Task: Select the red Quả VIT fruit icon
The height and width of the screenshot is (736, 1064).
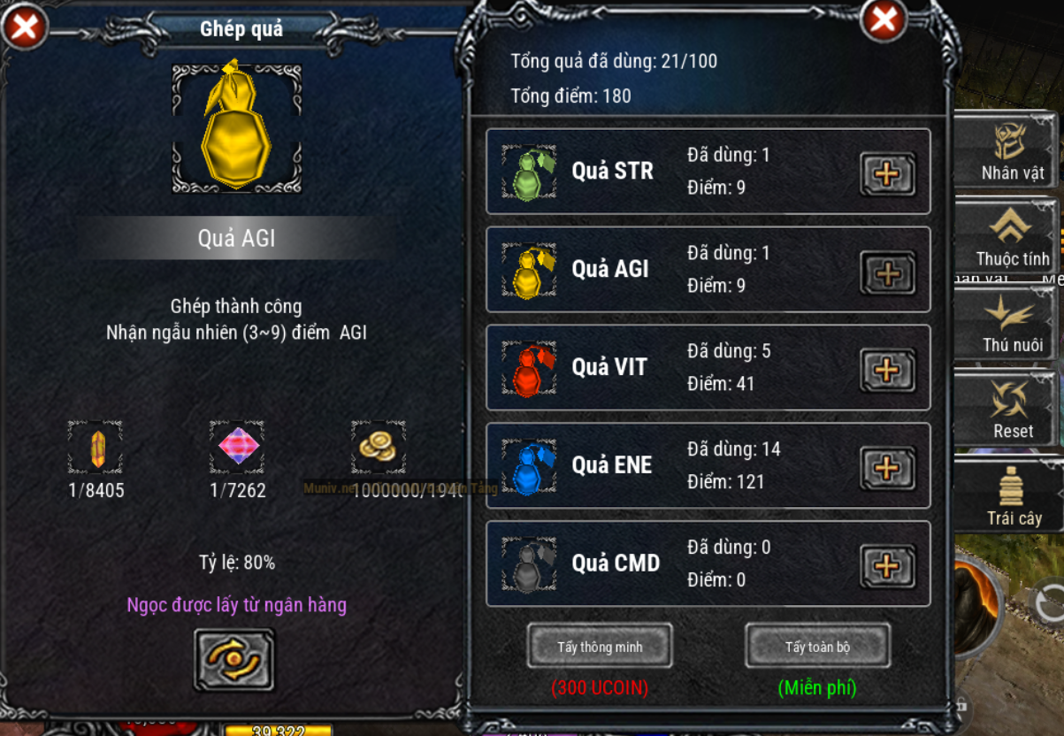Action: [529, 369]
